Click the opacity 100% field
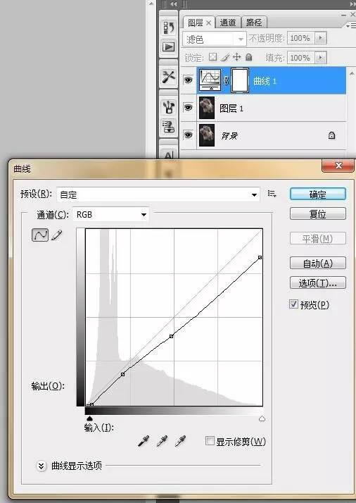Viewport: 356px width, 503px height. coord(301,38)
